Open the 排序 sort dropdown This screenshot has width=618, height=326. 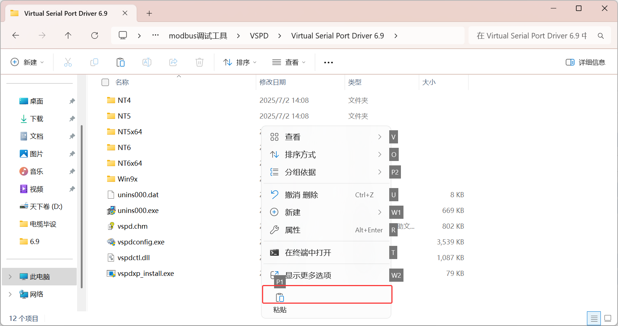[x=240, y=62]
